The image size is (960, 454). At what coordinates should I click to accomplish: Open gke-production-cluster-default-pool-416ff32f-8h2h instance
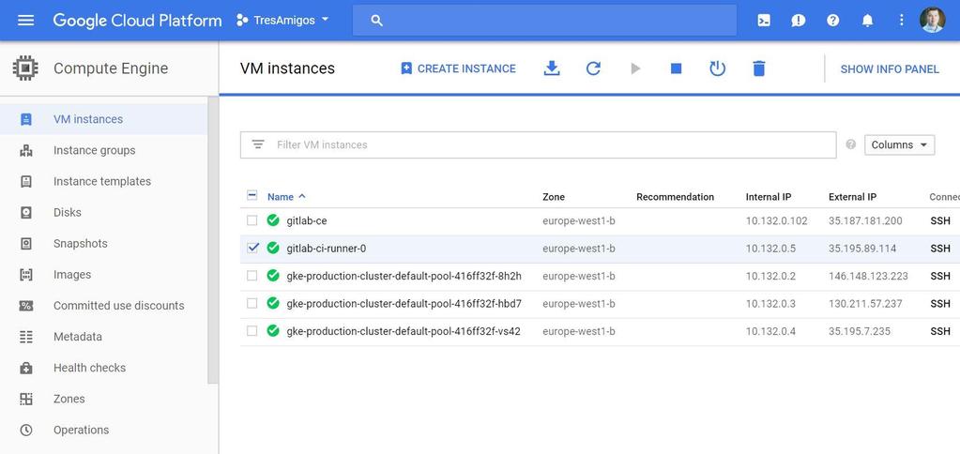point(404,276)
